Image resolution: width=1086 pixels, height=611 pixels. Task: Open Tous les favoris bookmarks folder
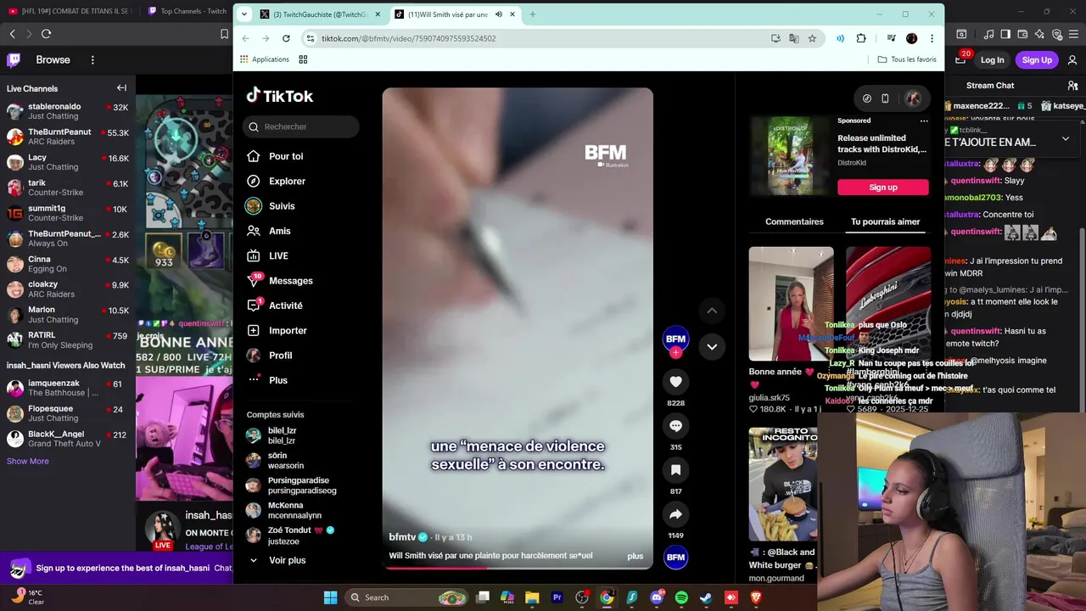907,59
